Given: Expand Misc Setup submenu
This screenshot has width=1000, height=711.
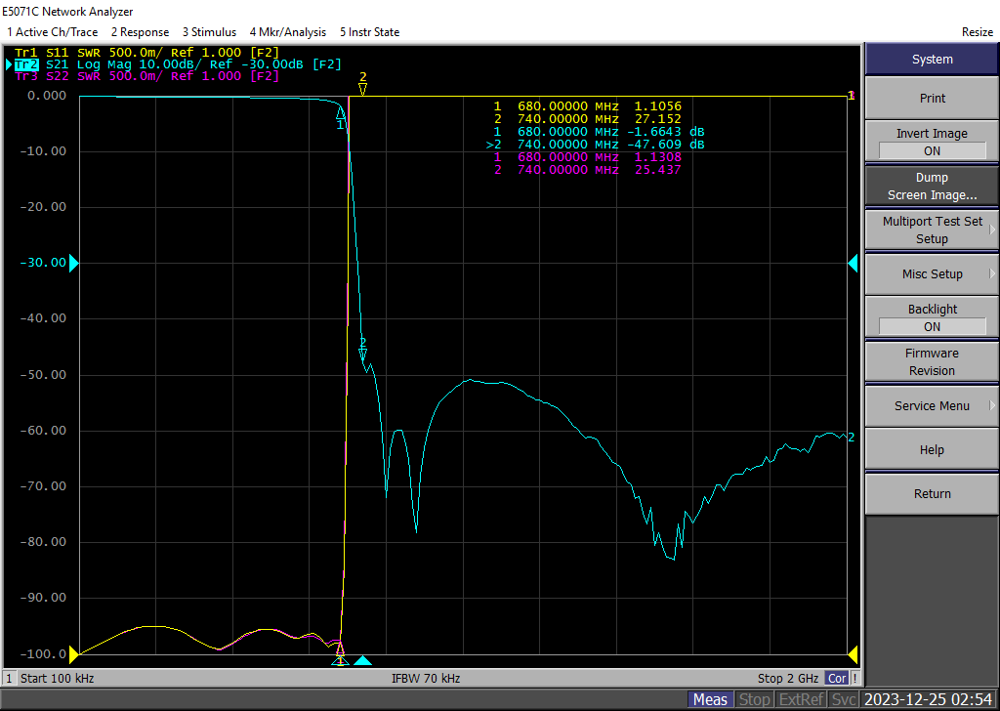Looking at the screenshot, I should point(932,274).
